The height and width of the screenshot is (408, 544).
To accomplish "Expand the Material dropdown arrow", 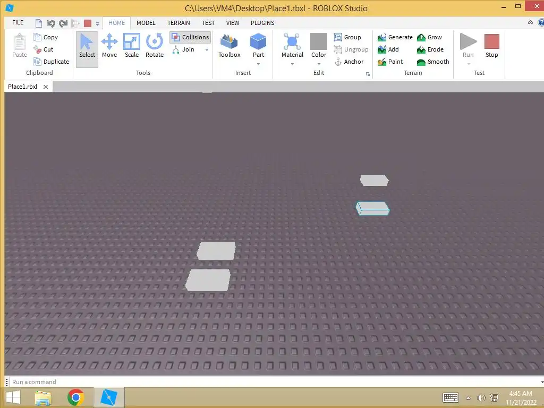I will coord(292,64).
